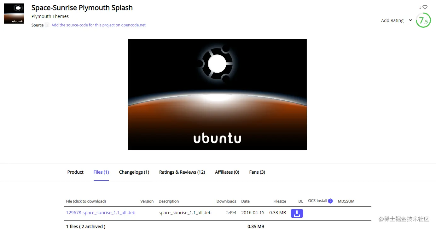Click the heart icon next to 3
This screenshot has height=229, width=436.
coord(425,7)
